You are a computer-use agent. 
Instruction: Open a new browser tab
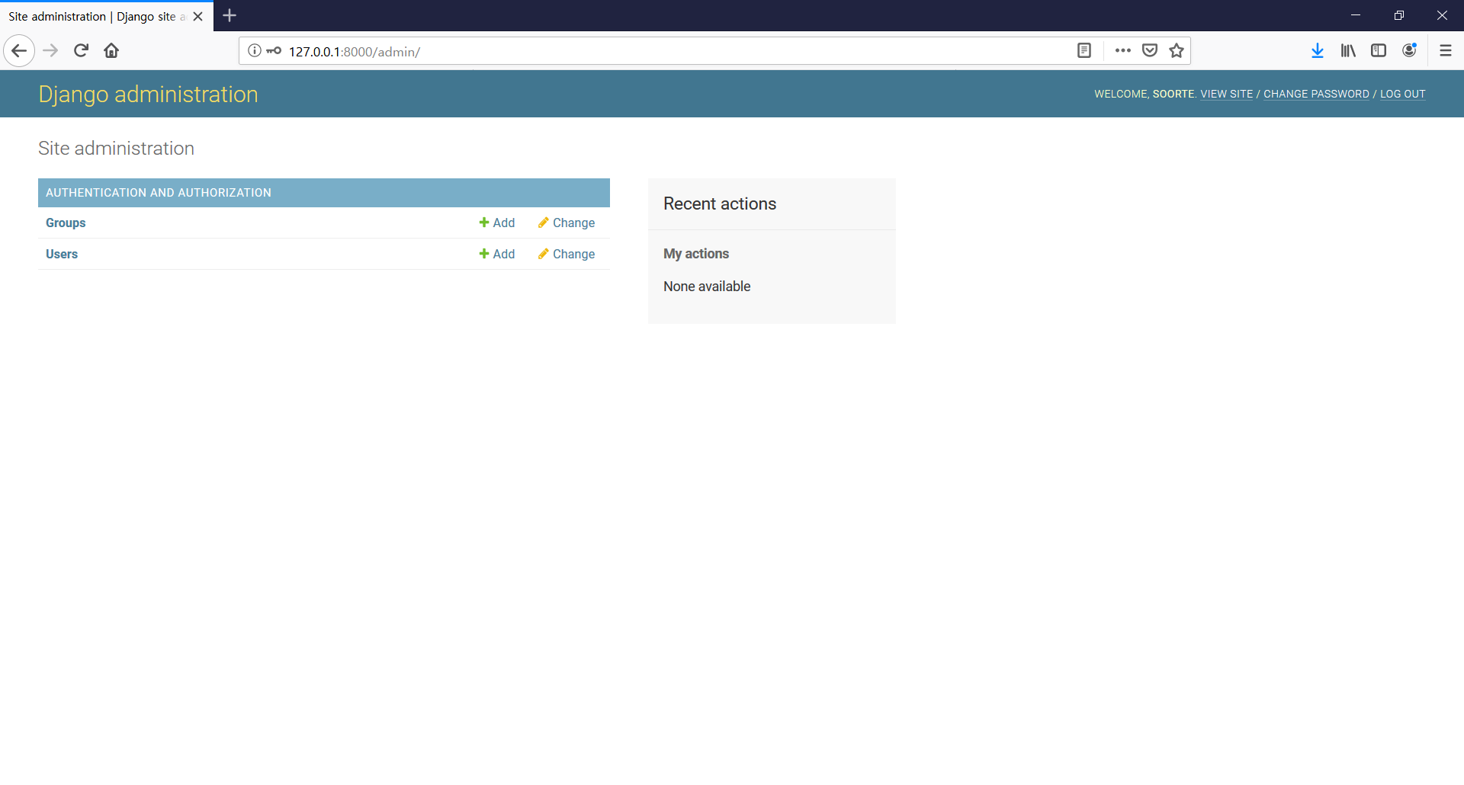(230, 15)
